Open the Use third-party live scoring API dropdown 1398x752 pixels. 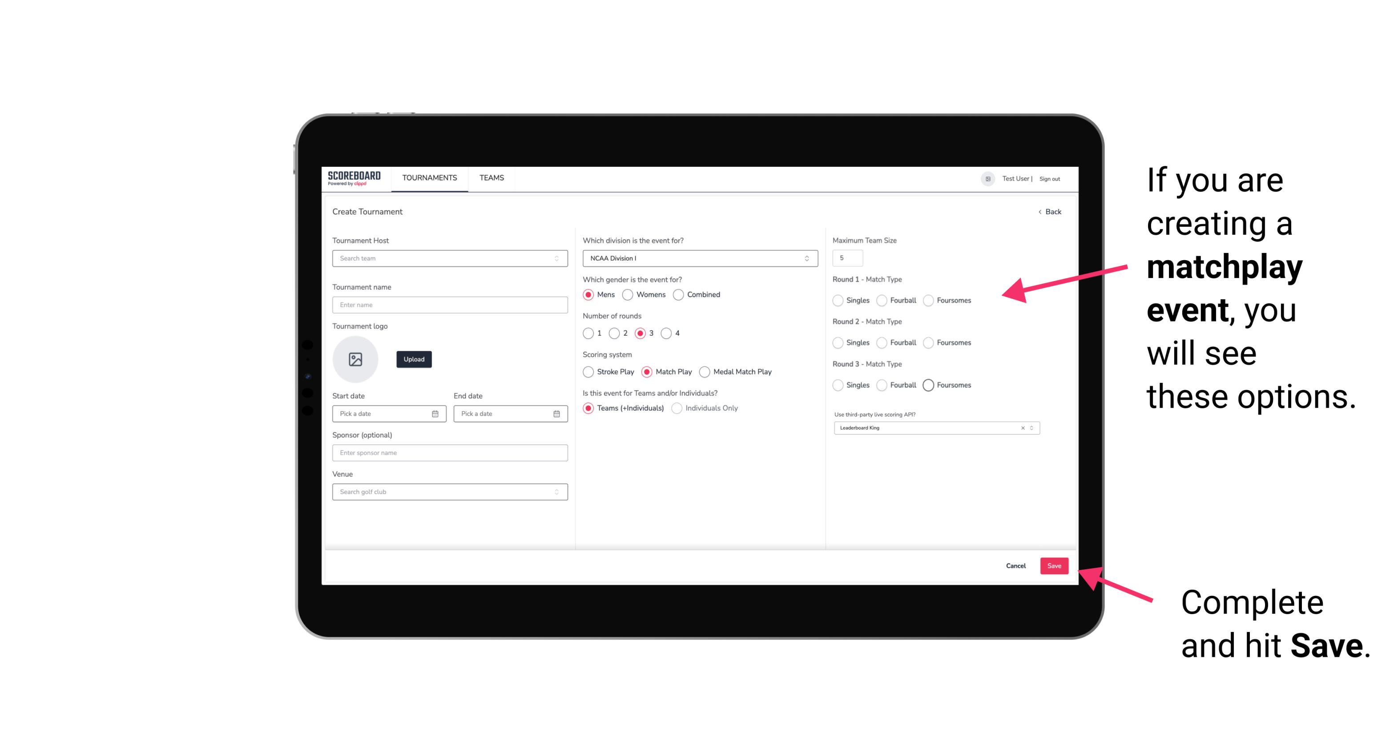[x=1031, y=428]
